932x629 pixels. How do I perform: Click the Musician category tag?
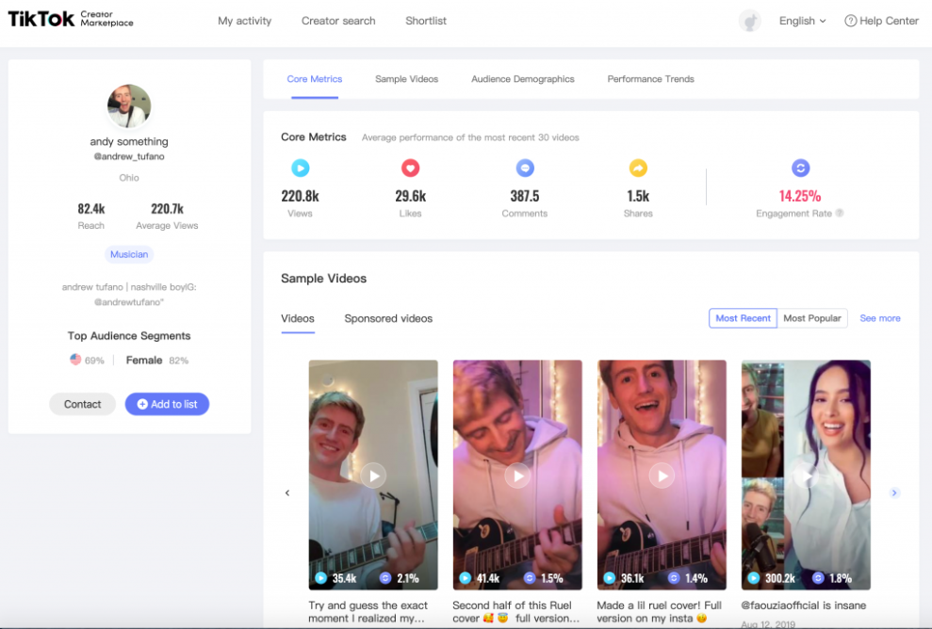[x=129, y=254]
